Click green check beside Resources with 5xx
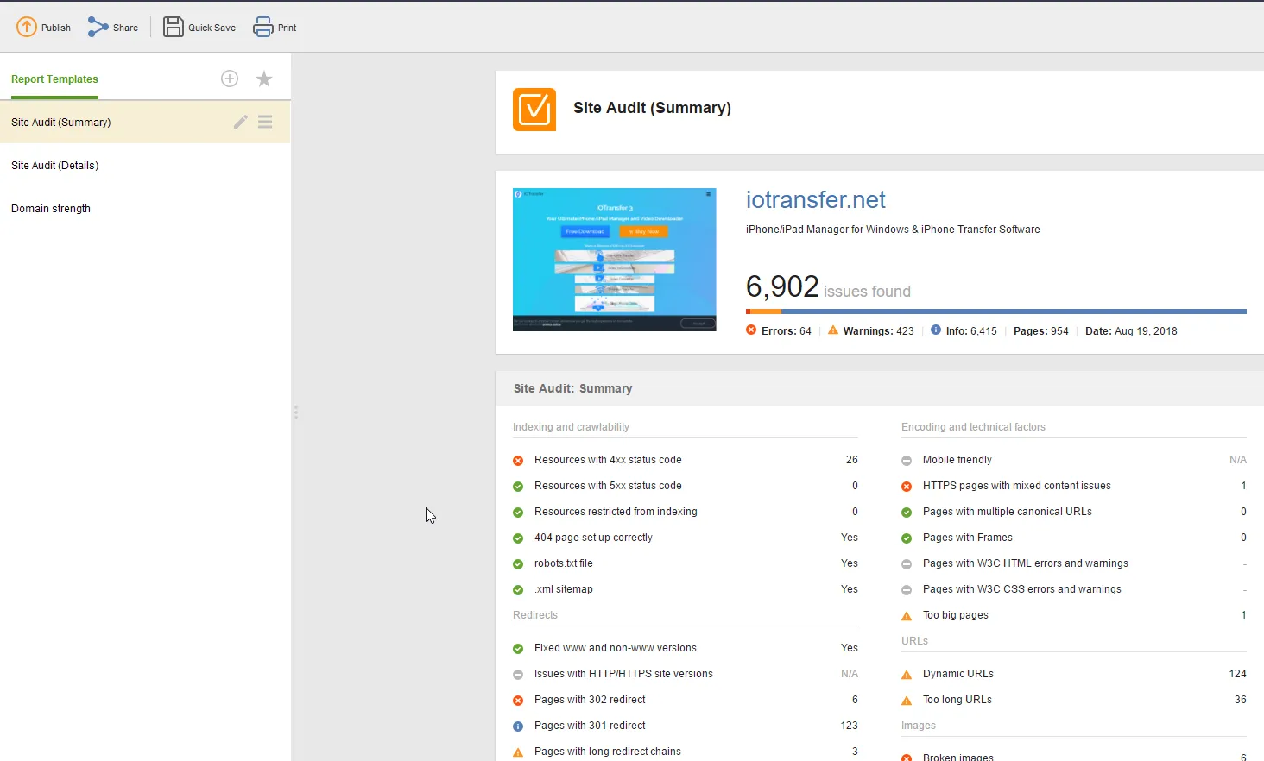The width and height of the screenshot is (1264, 761). pos(518,487)
